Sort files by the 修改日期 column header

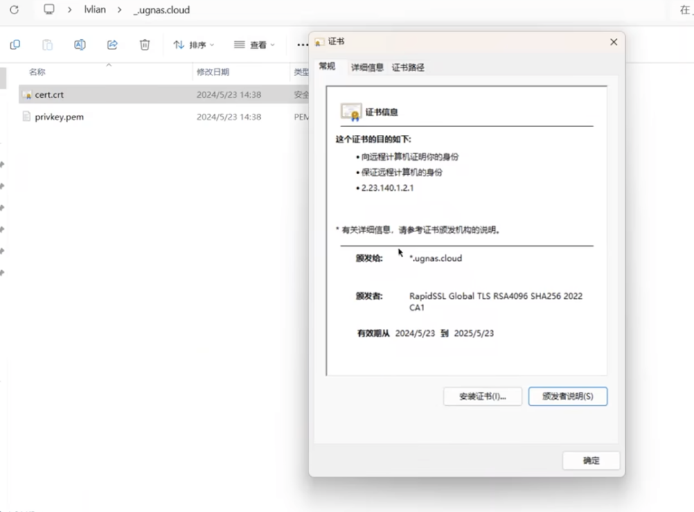click(x=213, y=72)
